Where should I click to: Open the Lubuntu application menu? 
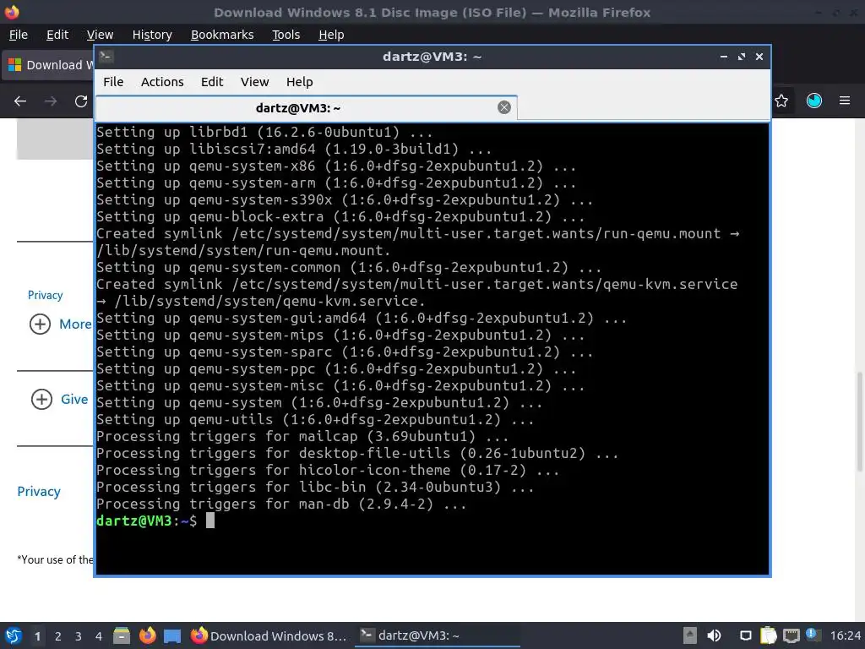coord(14,635)
